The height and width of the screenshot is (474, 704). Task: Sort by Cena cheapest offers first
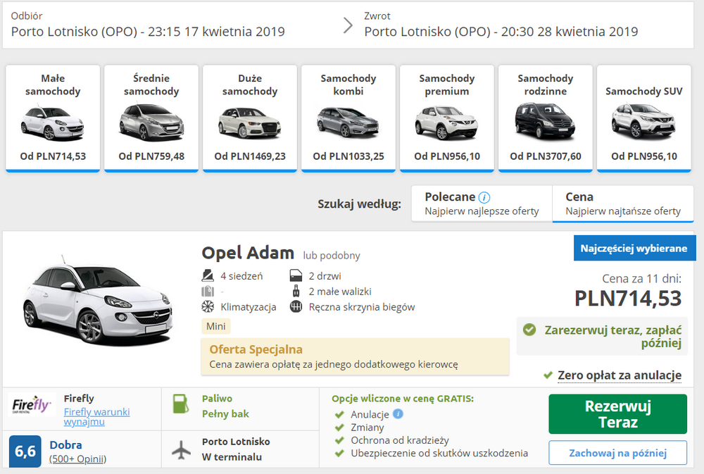tap(623, 204)
